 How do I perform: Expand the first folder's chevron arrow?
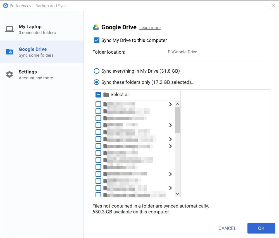tap(170, 104)
